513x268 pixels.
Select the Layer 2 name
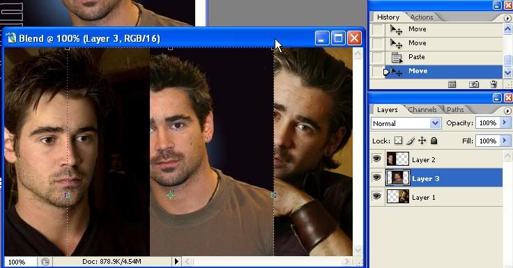click(423, 160)
